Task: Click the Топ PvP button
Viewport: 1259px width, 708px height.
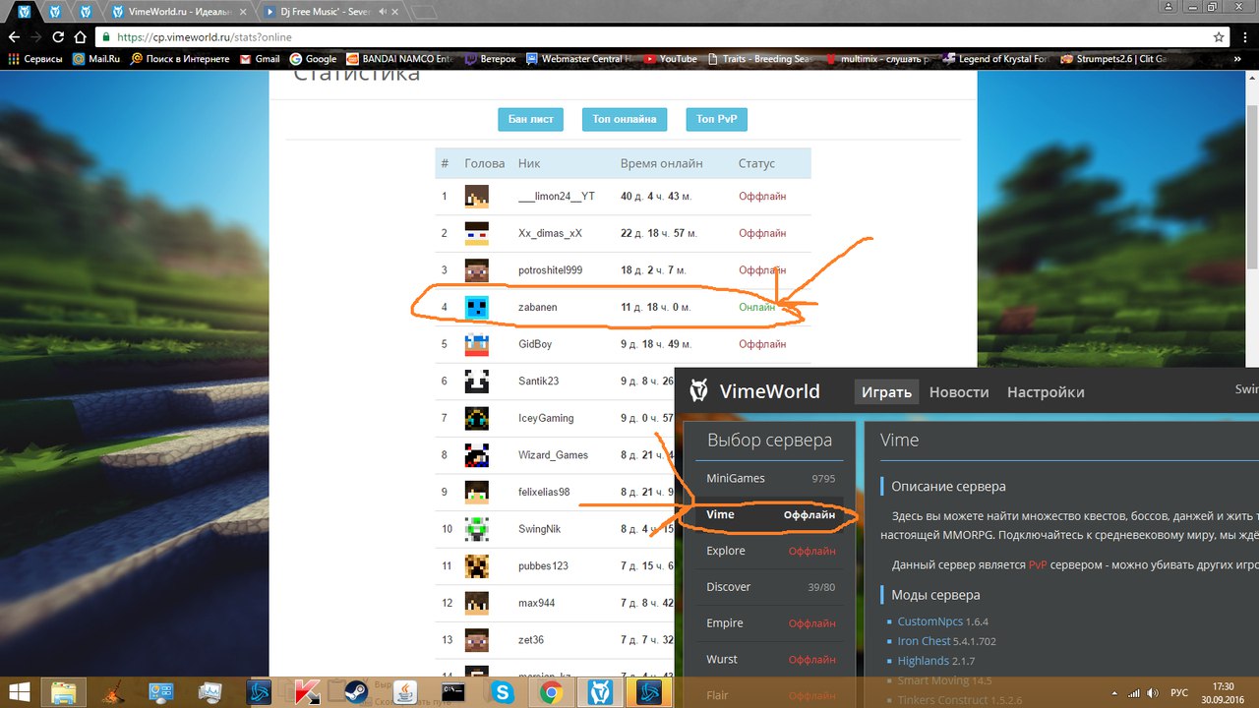Action: click(717, 119)
